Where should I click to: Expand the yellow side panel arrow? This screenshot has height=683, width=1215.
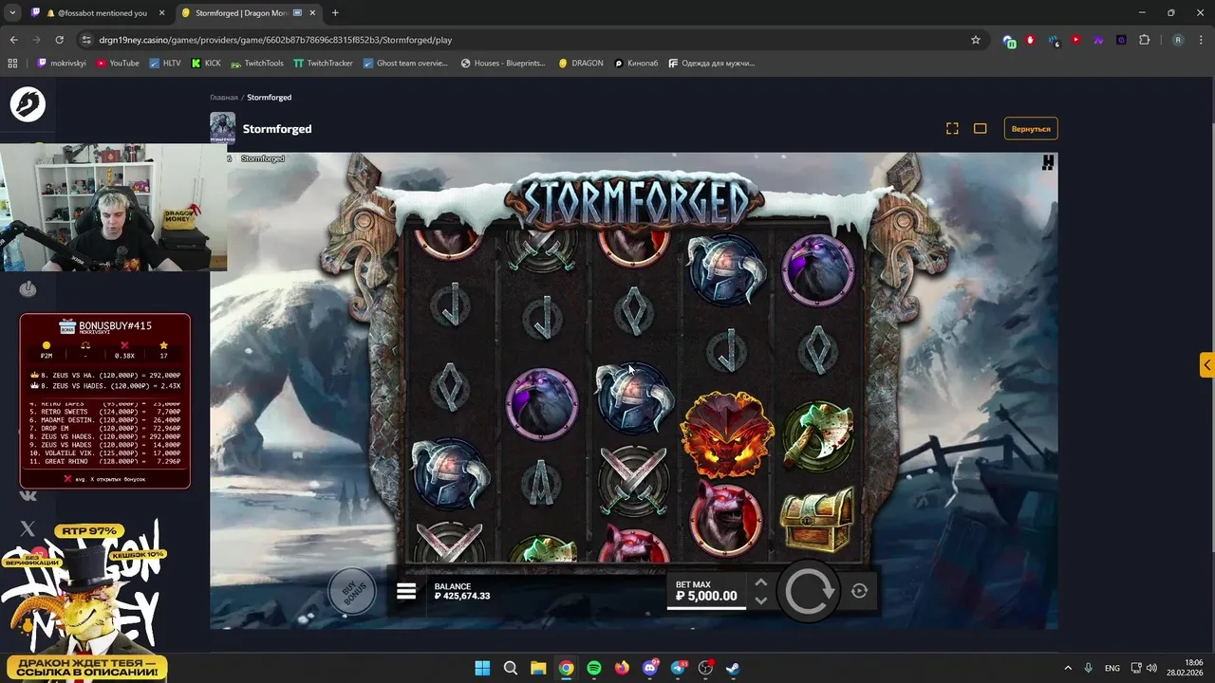pyautogui.click(x=1206, y=364)
